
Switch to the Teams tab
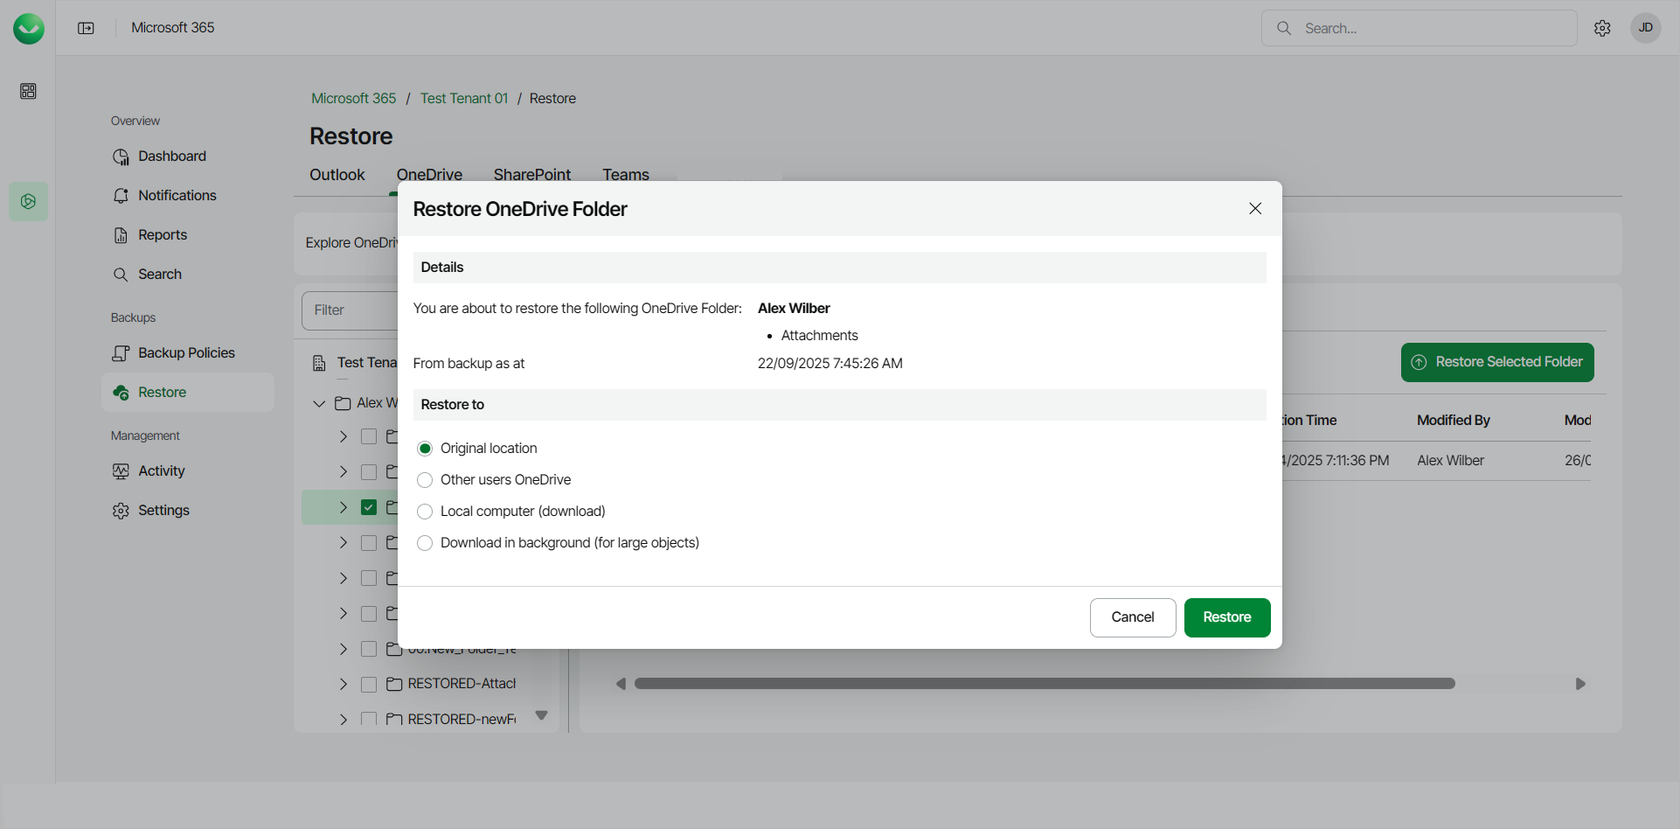[626, 174]
